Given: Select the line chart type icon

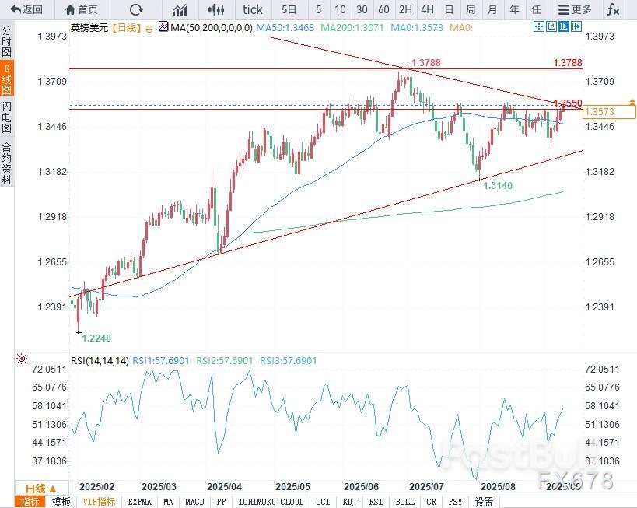Looking at the screenshot, I should click(x=180, y=9).
